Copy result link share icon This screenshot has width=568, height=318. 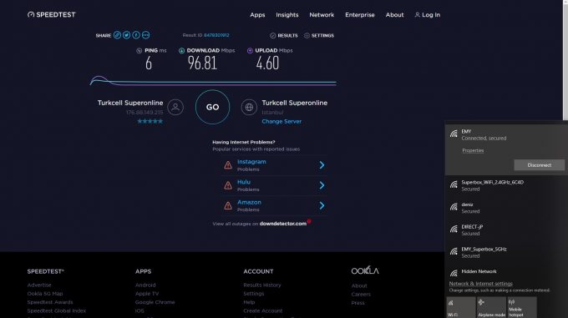(117, 35)
